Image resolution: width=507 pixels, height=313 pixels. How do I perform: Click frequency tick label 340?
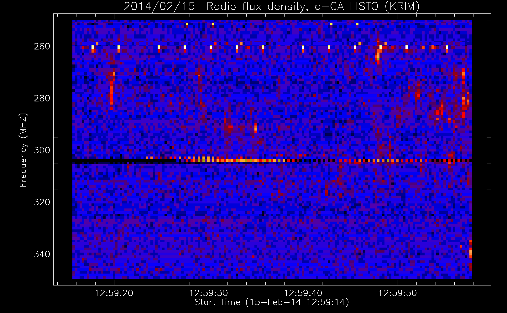(42, 254)
